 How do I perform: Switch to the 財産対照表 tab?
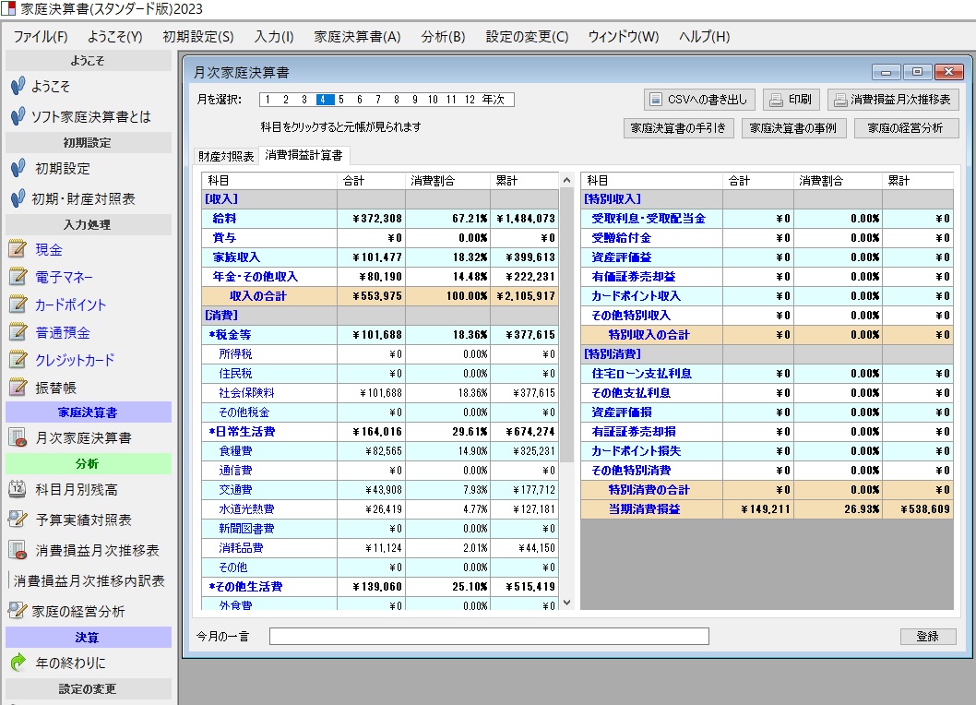coord(226,156)
